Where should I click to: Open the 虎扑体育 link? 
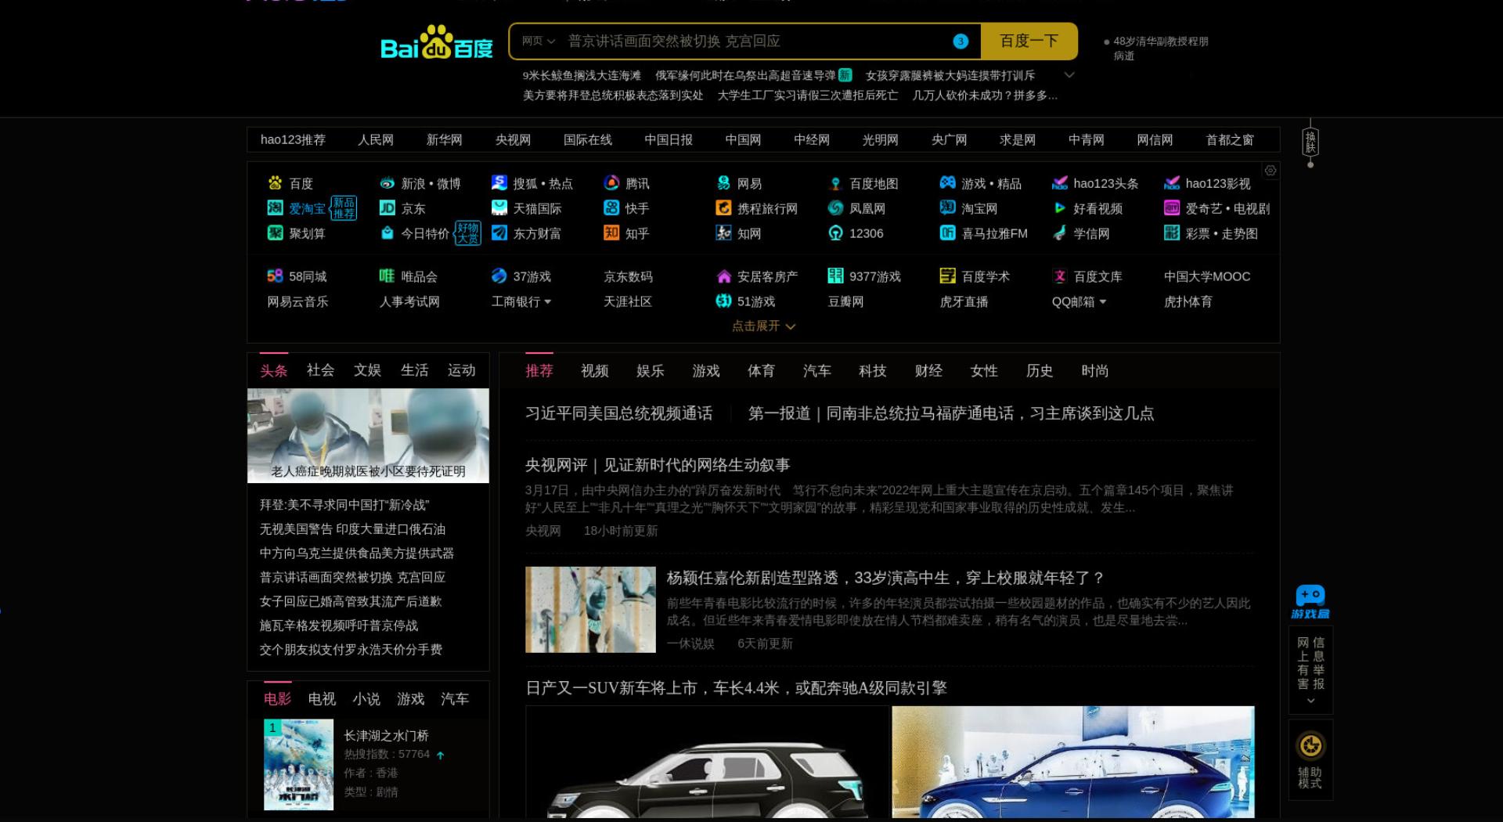(x=1188, y=301)
